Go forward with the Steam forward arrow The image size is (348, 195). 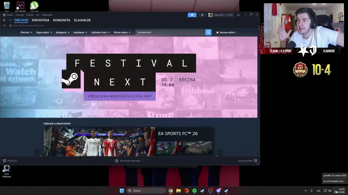(x=10, y=20)
